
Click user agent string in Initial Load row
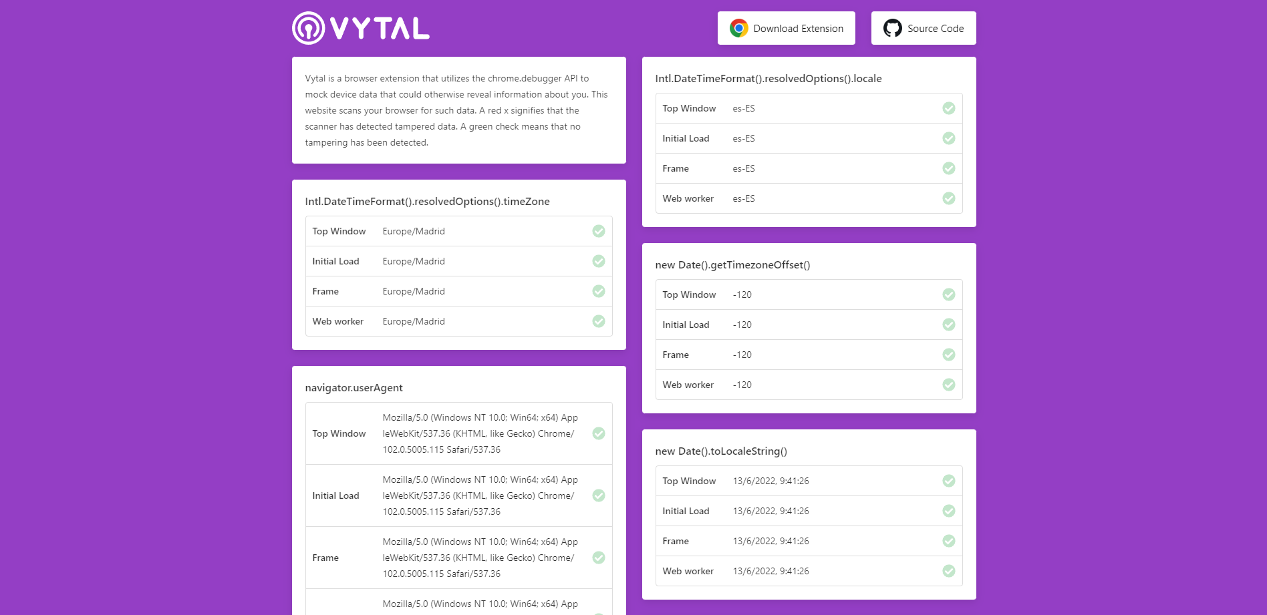coord(480,495)
